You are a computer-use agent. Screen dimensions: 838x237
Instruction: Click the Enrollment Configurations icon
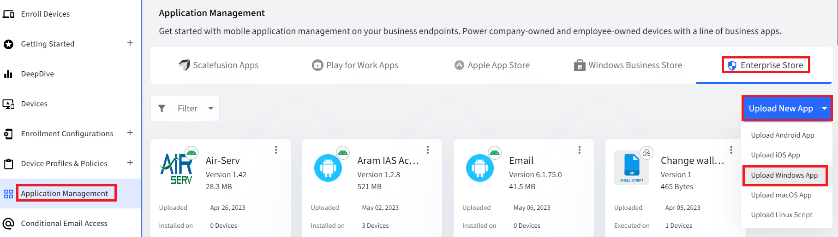(x=8, y=134)
